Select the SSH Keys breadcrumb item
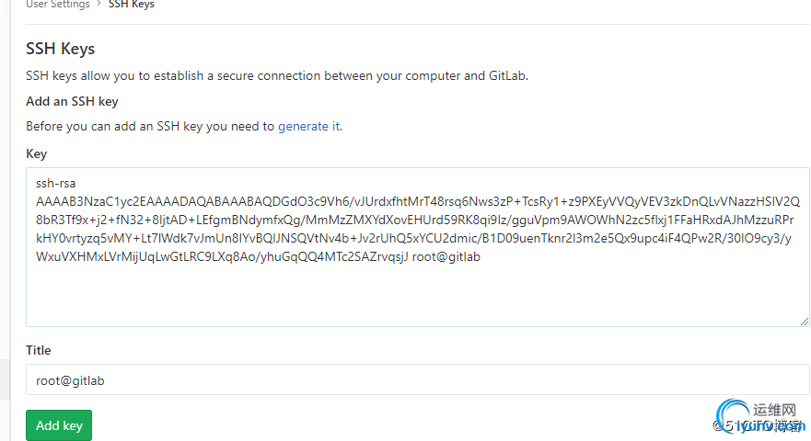This screenshot has width=811, height=441. click(132, 4)
